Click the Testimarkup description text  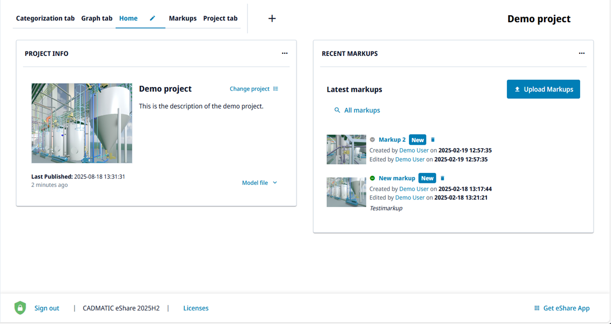coord(386,208)
